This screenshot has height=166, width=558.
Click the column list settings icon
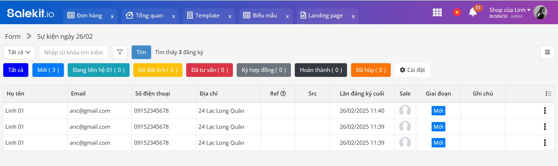click(548, 93)
